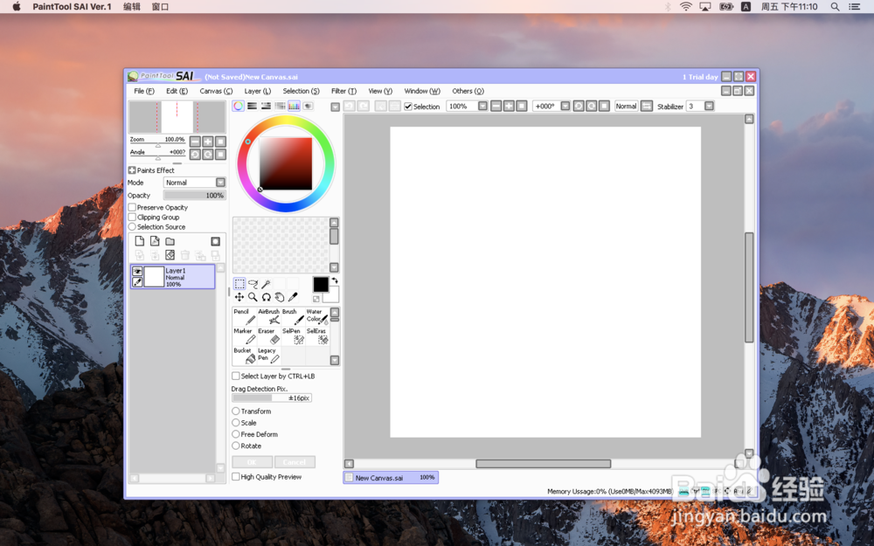The height and width of the screenshot is (546, 874).
Task: Rotate clockwise in top toolbar
Action: tap(592, 106)
